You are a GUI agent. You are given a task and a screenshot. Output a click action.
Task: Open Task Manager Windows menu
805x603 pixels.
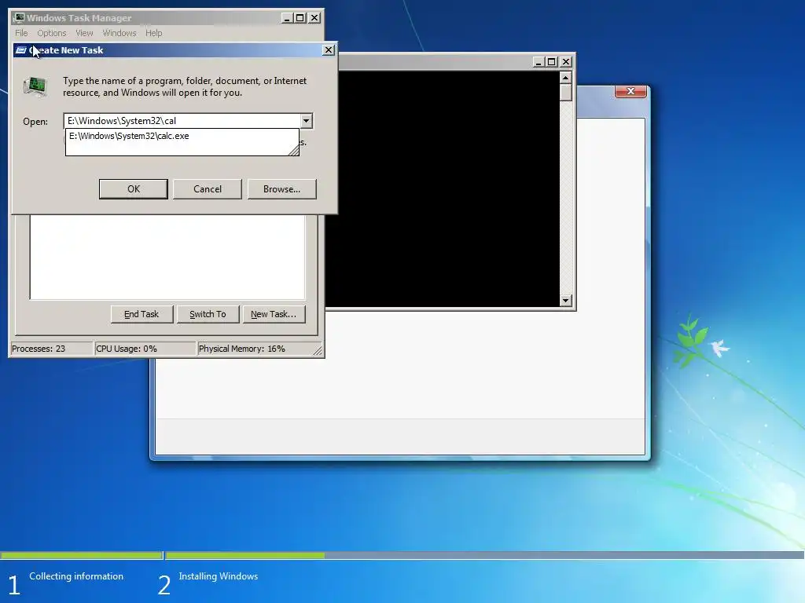[119, 33]
